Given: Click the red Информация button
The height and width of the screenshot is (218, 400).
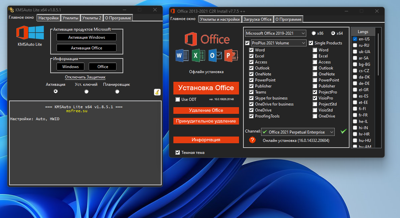Looking at the screenshot, I should coord(206,140).
